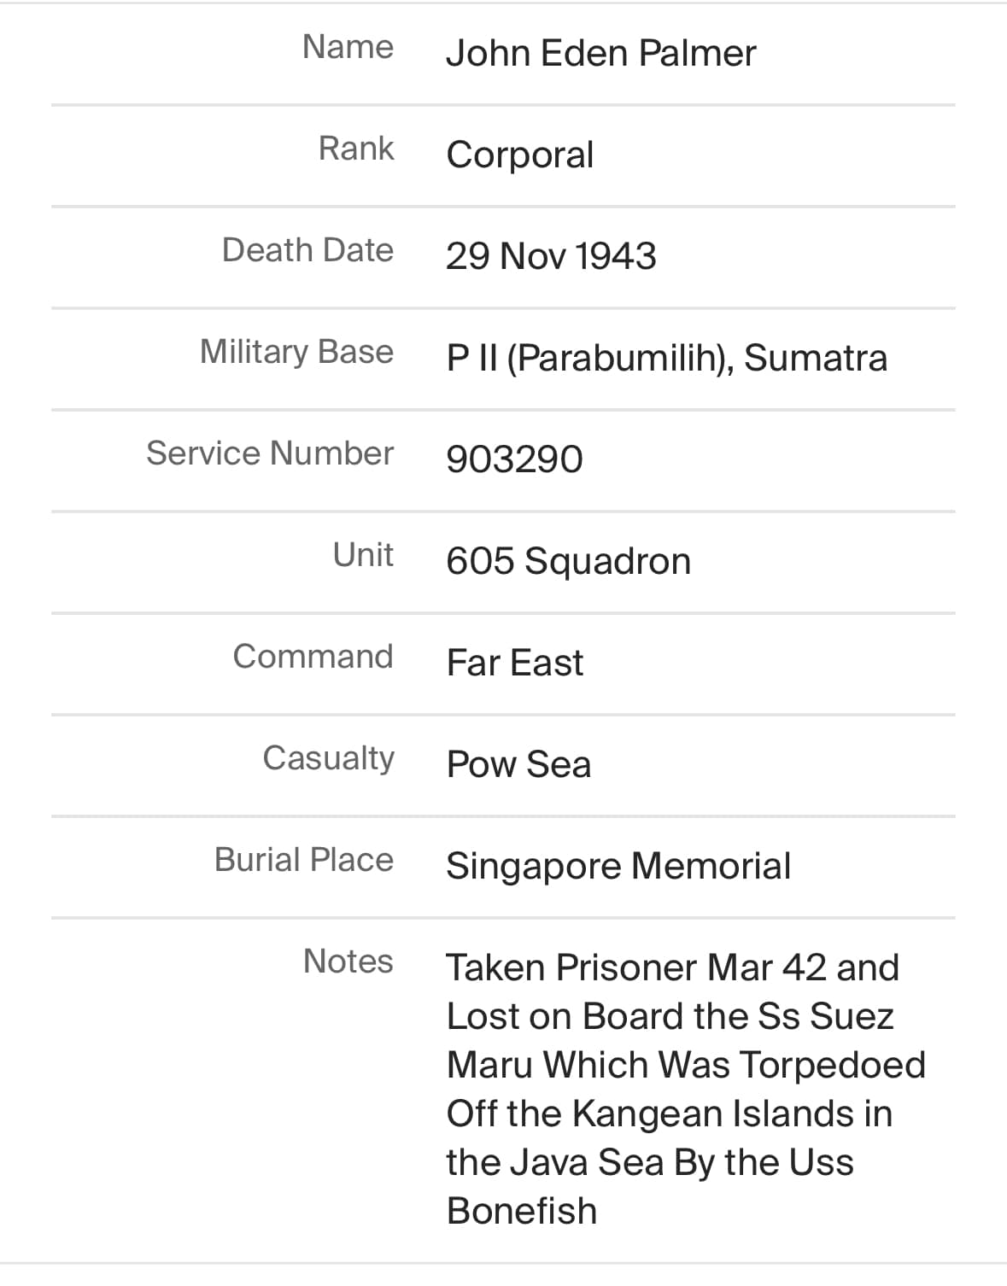Select the name John Eden Palmer
The height and width of the screenshot is (1286, 1007).
600,53
